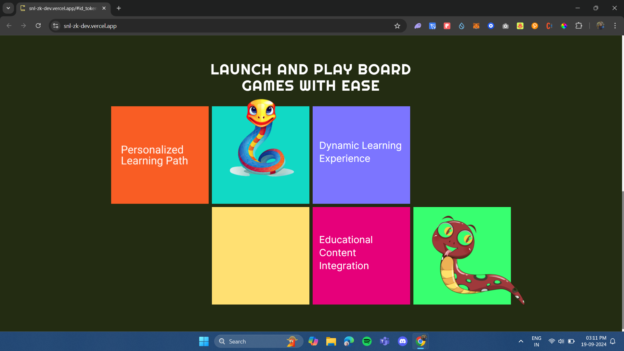Click the blank yellow color tile
This screenshot has height=351, width=624.
tap(260, 256)
